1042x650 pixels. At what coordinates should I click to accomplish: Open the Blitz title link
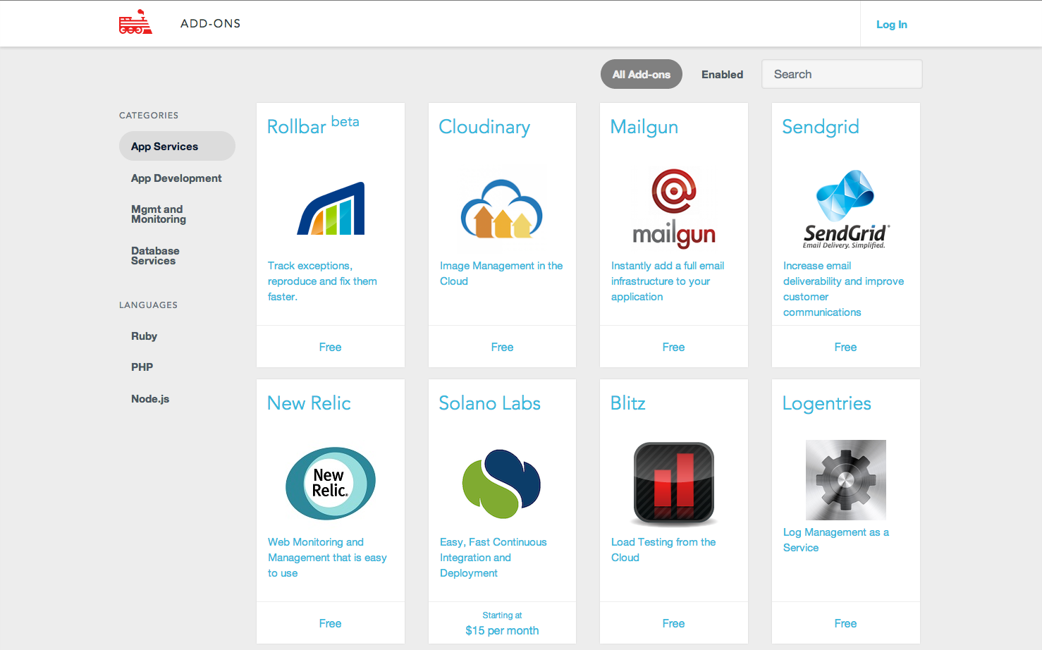pos(627,403)
